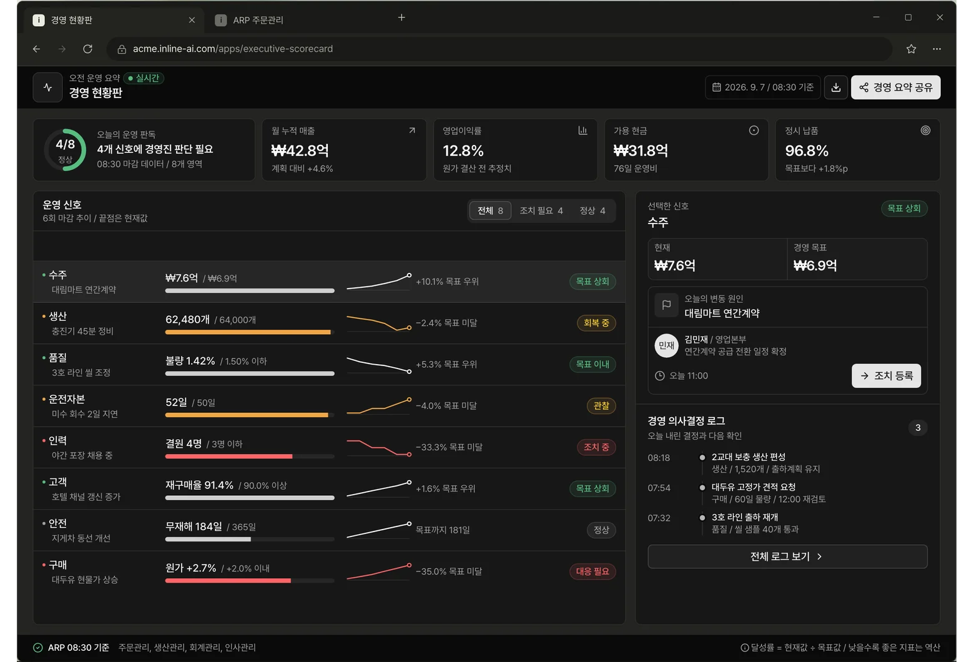This screenshot has height=662, width=974.
Task: Open the browser's three-dot menu
Action: pos(937,49)
